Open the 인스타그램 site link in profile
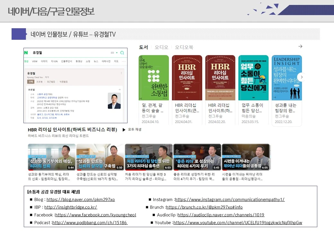334x231 pixels. coord(50,115)
